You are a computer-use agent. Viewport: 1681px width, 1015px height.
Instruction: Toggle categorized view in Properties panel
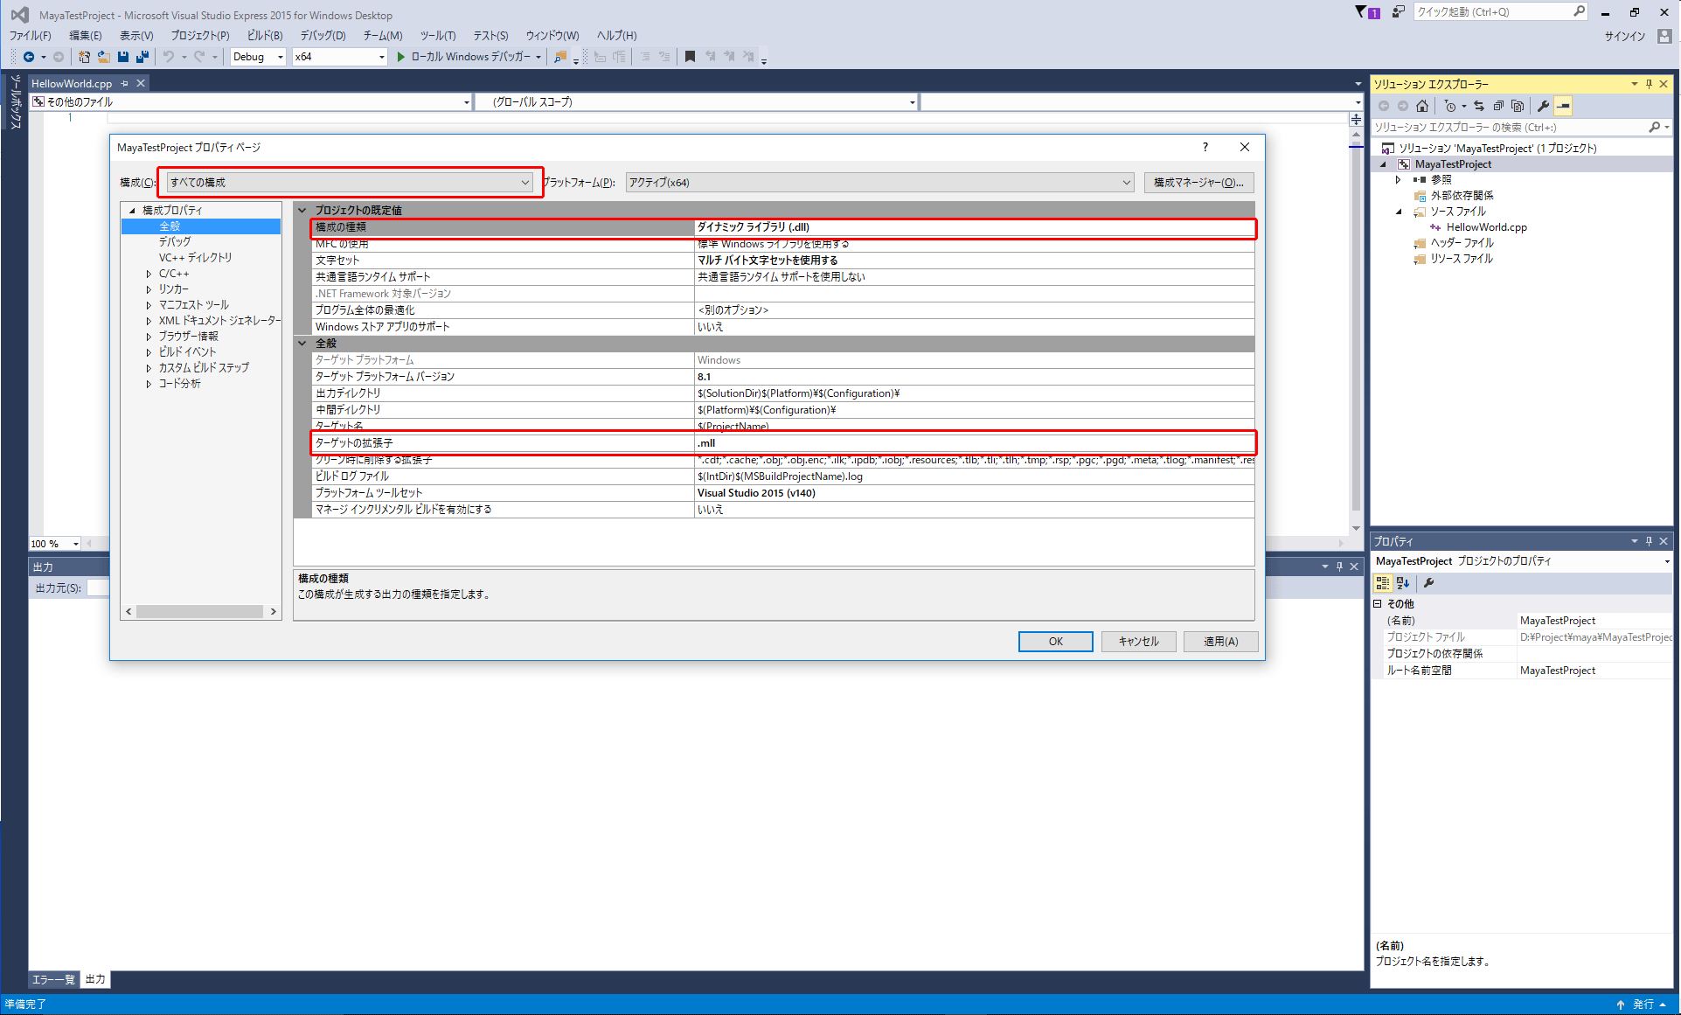(1382, 583)
